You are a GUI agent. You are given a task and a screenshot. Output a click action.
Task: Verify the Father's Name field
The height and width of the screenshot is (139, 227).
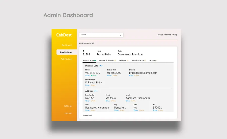pos(93,85)
